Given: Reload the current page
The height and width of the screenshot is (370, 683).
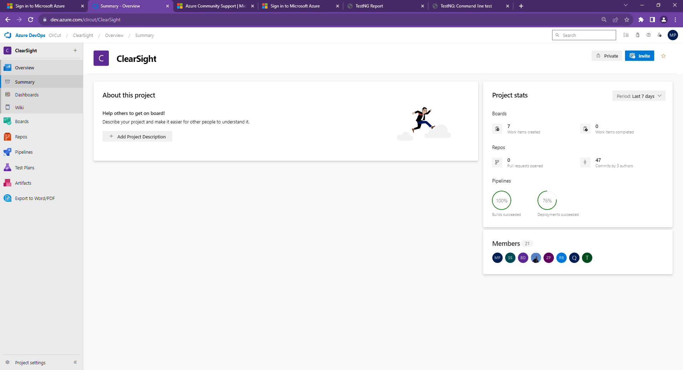Looking at the screenshot, I should point(31,20).
